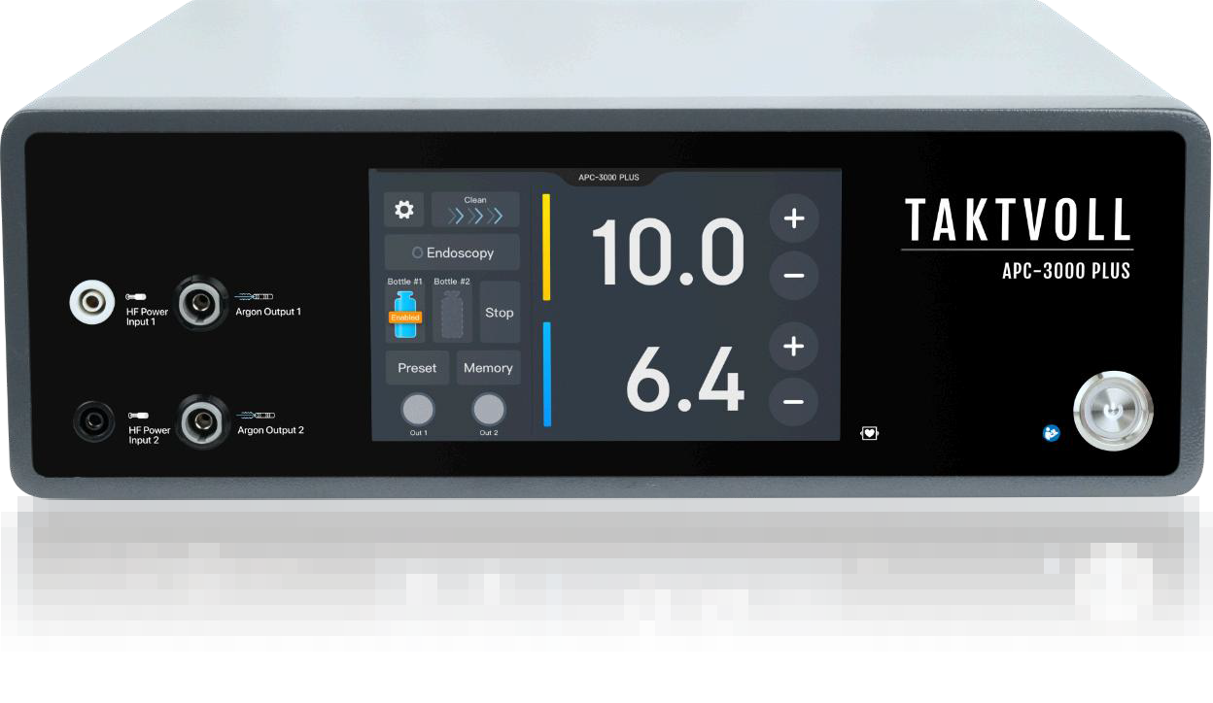
Task: Click the 10.0 value readout
Action: (x=669, y=251)
